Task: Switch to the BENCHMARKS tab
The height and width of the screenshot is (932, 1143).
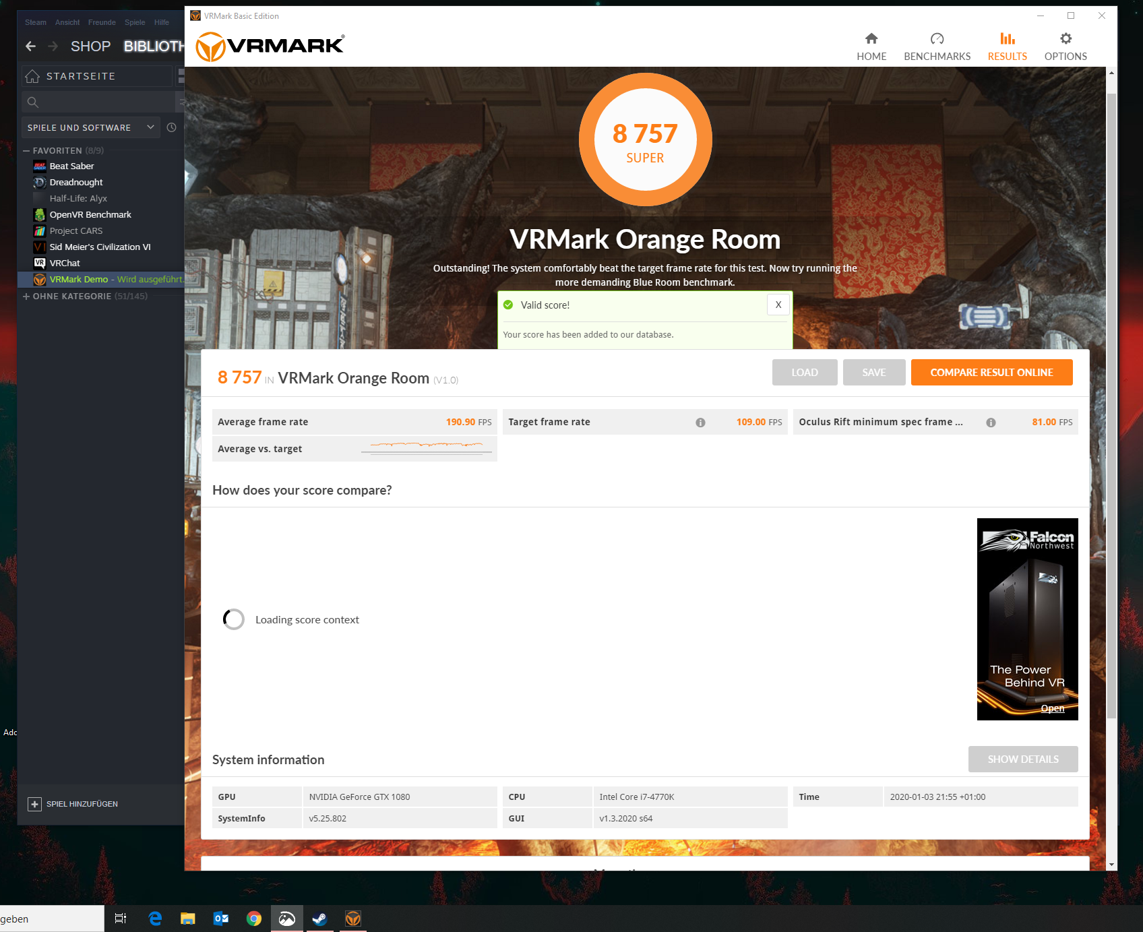Action: [937, 46]
